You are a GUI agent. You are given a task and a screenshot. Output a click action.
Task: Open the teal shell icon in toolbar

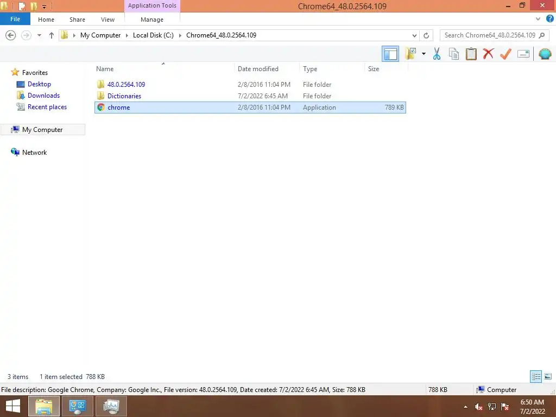click(545, 54)
